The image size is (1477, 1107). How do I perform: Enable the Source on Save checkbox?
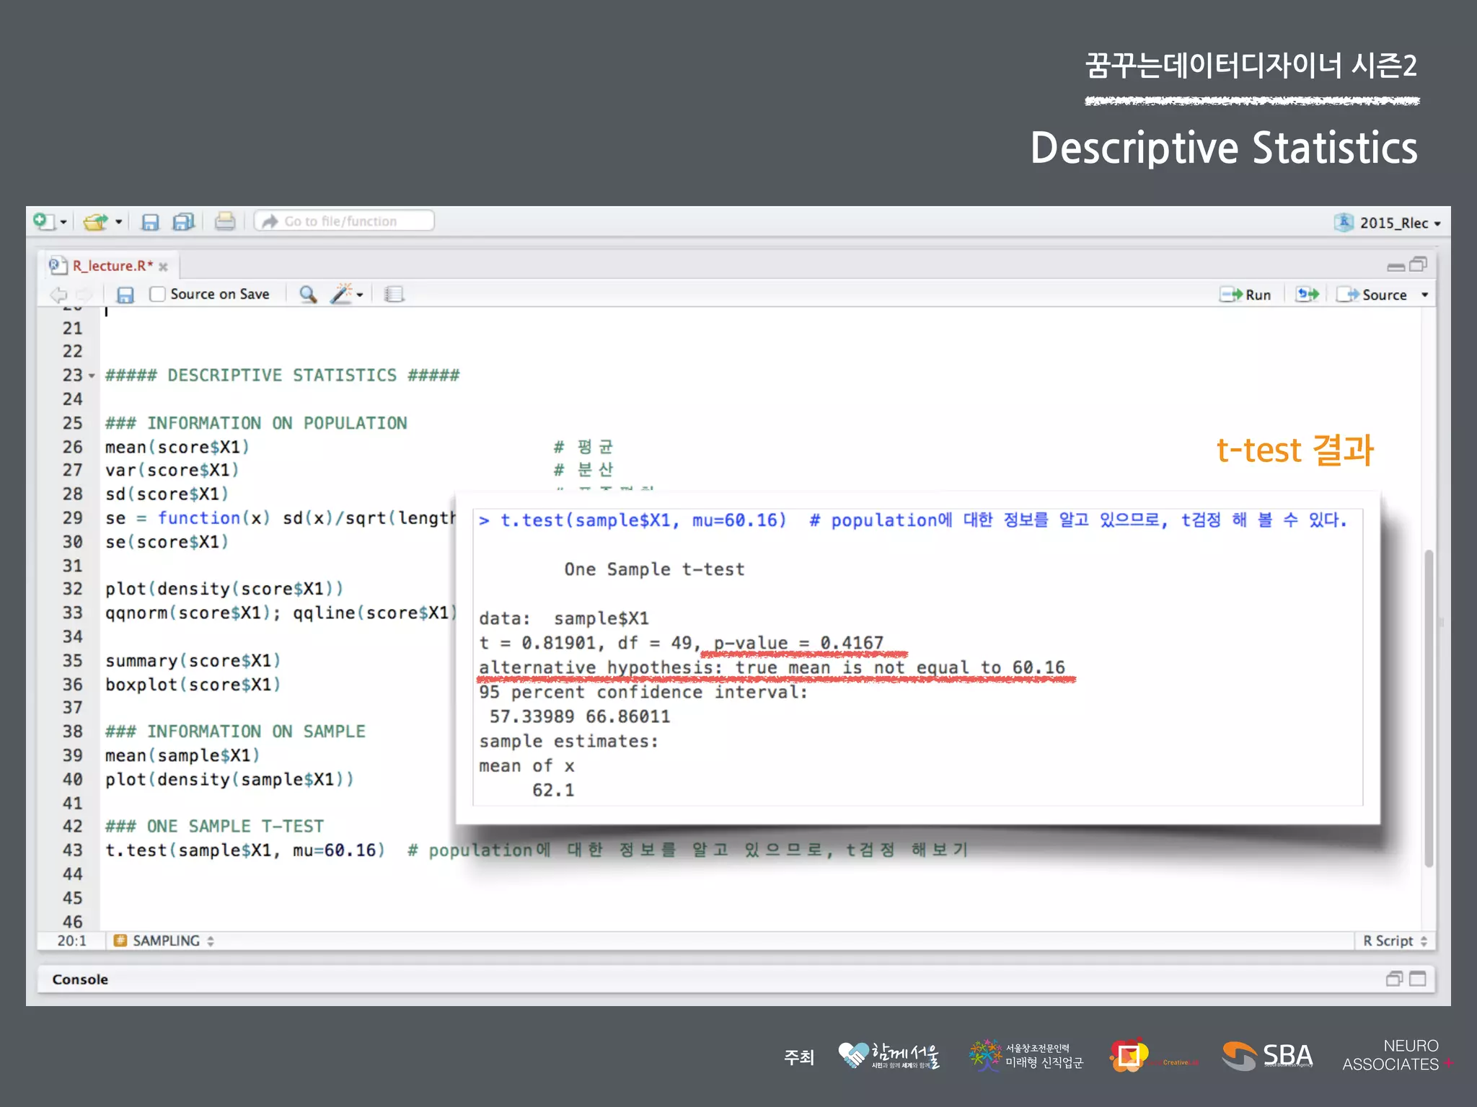click(x=157, y=294)
